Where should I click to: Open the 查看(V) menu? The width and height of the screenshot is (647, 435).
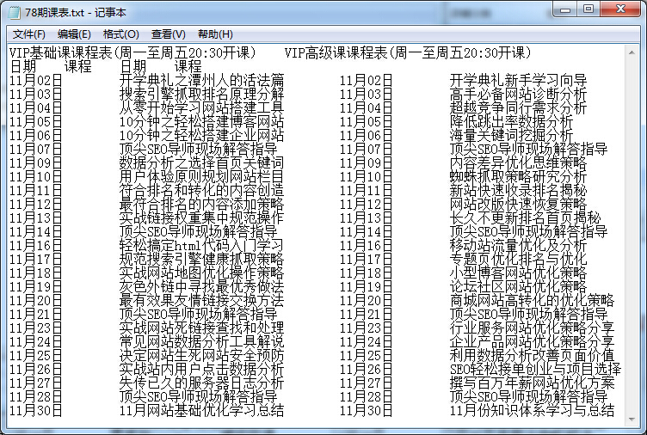(x=169, y=34)
